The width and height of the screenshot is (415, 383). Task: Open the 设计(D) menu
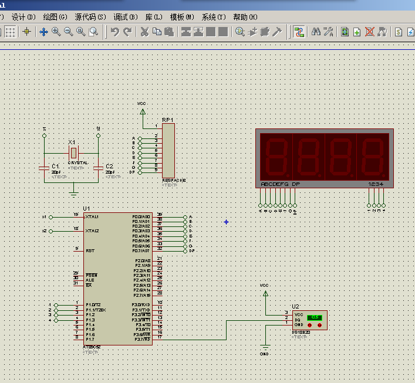(x=23, y=17)
